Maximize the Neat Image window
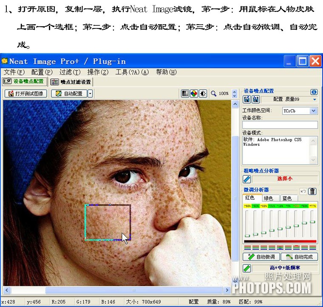 click(302, 61)
